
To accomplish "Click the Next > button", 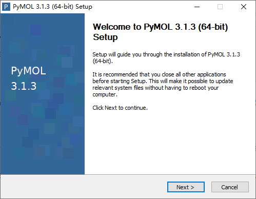I will (186, 187).
